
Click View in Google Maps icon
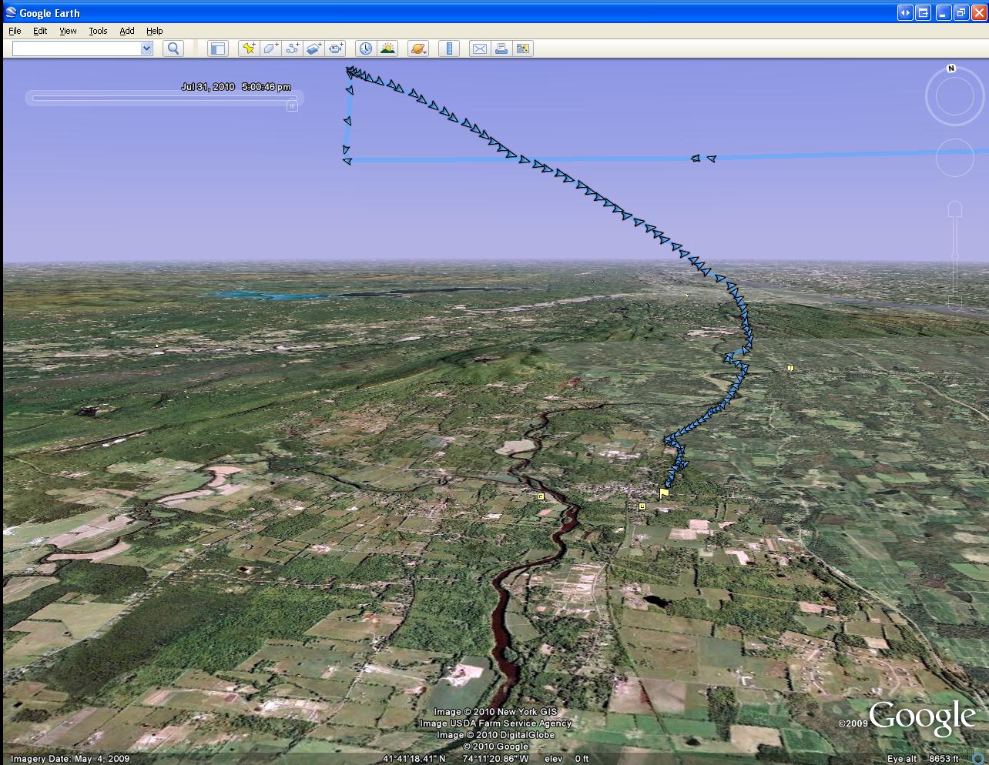coord(523,48)
